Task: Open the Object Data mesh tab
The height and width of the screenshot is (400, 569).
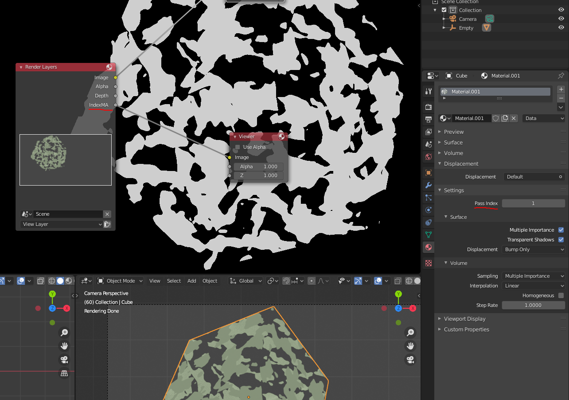Action: 428,235
